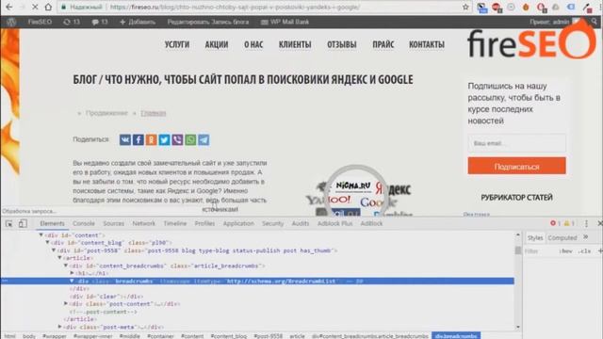The width and height of the screenshot is (603, 339).
Task: Open the Computed sidebar tab
Action: 562,238
